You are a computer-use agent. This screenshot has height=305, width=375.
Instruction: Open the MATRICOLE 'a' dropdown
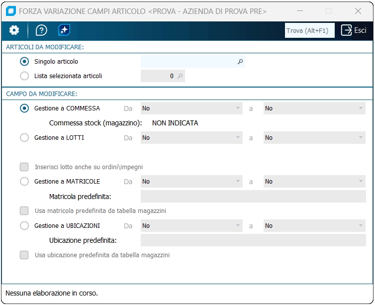point(314,181)
